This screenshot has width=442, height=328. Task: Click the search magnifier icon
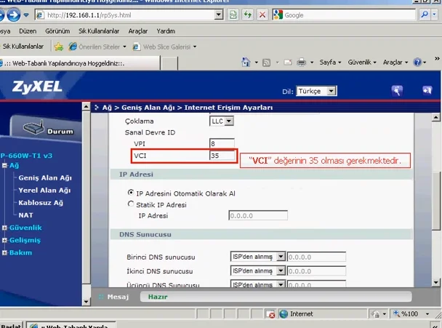point(425,15)
